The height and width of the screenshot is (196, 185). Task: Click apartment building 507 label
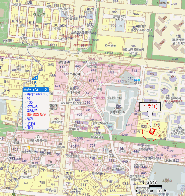[164, 29]
